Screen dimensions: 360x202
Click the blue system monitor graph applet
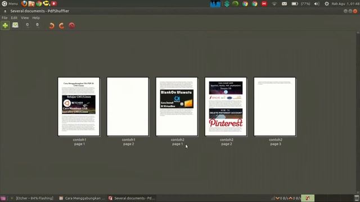pyautogui.click(x=215, y=4)
